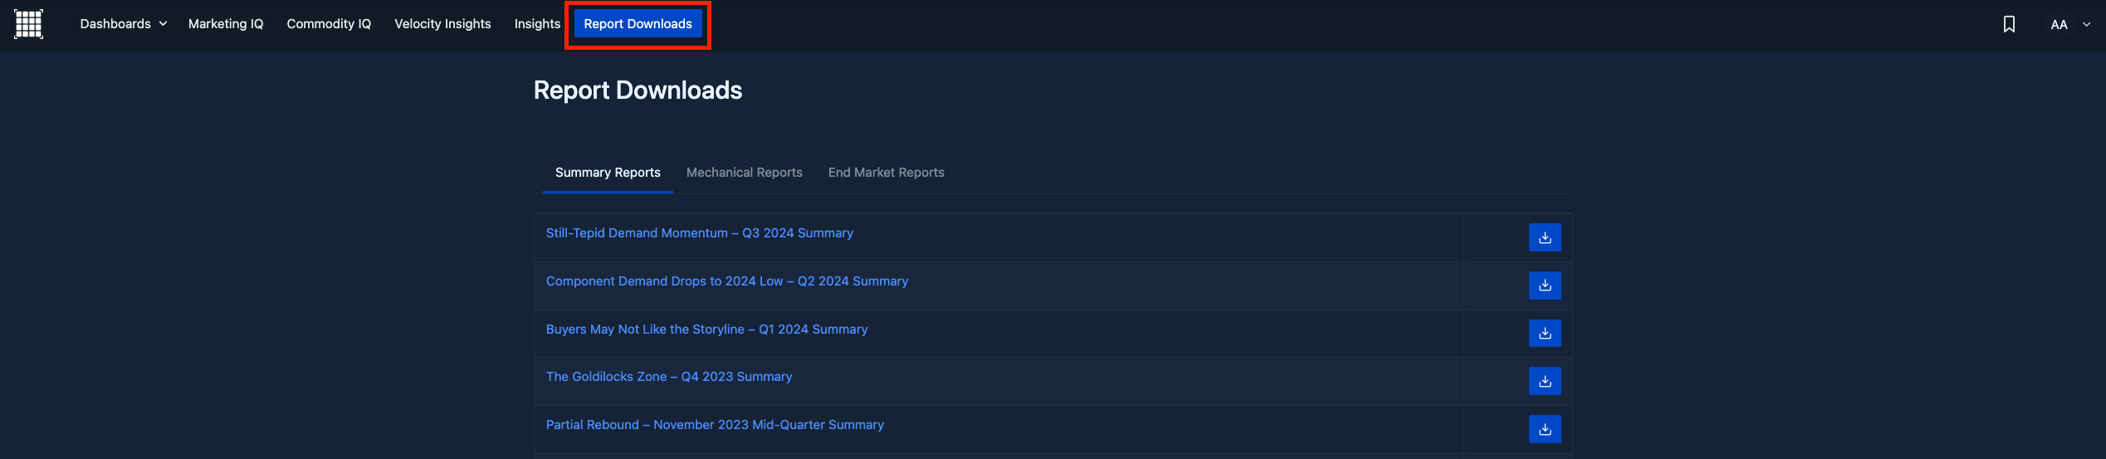Viewport: 2106px width, 459px height.
Task: Download the Q3 2024 Summary report
Action: tap(1545, 237)
